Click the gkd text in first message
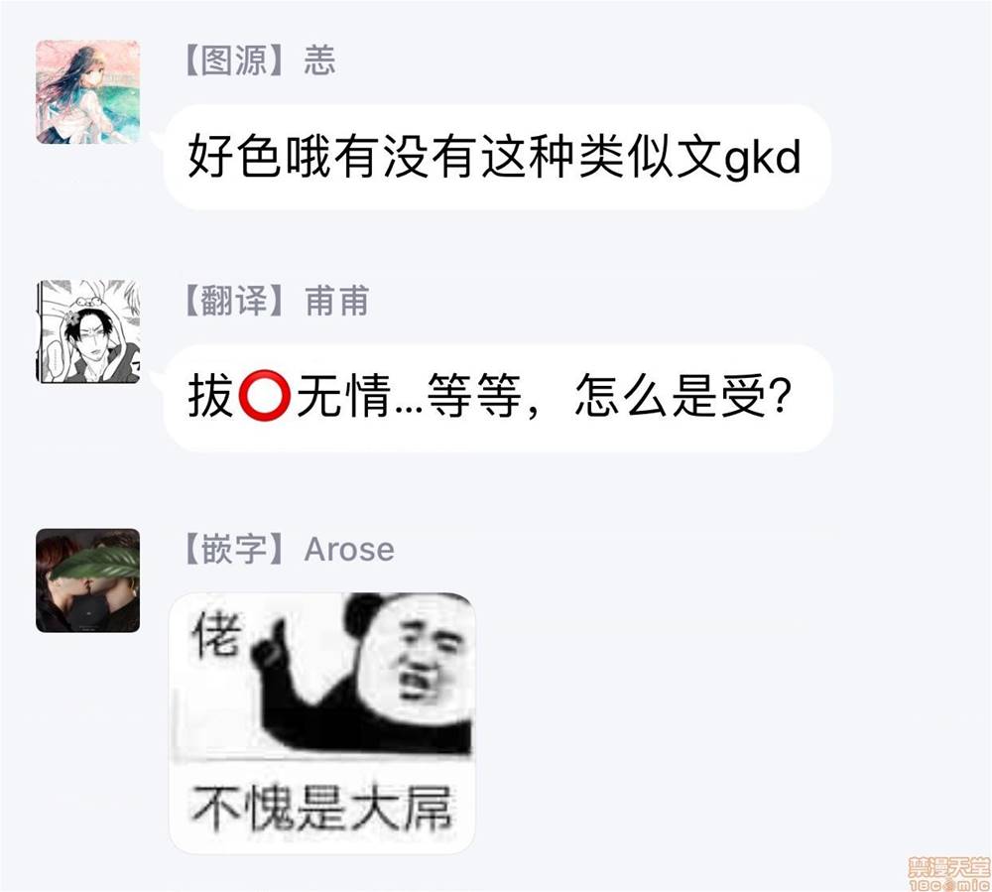This screenshot has width=992, height=892. click(x=762, y=157)
